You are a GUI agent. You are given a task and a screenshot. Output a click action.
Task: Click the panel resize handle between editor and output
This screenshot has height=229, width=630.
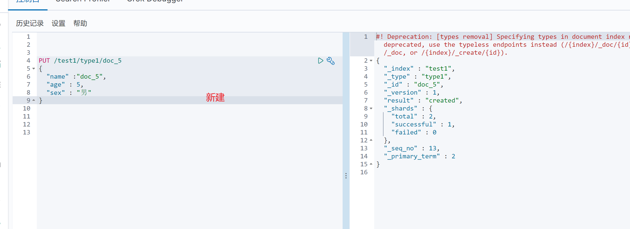[x=346, y=176]
